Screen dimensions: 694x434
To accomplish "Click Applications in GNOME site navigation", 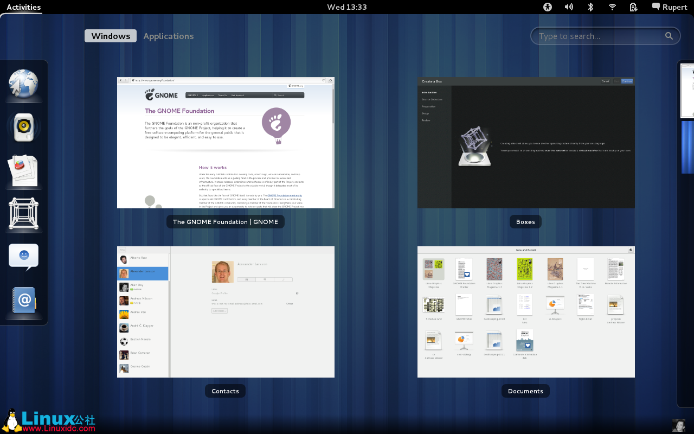I will 208,95.
